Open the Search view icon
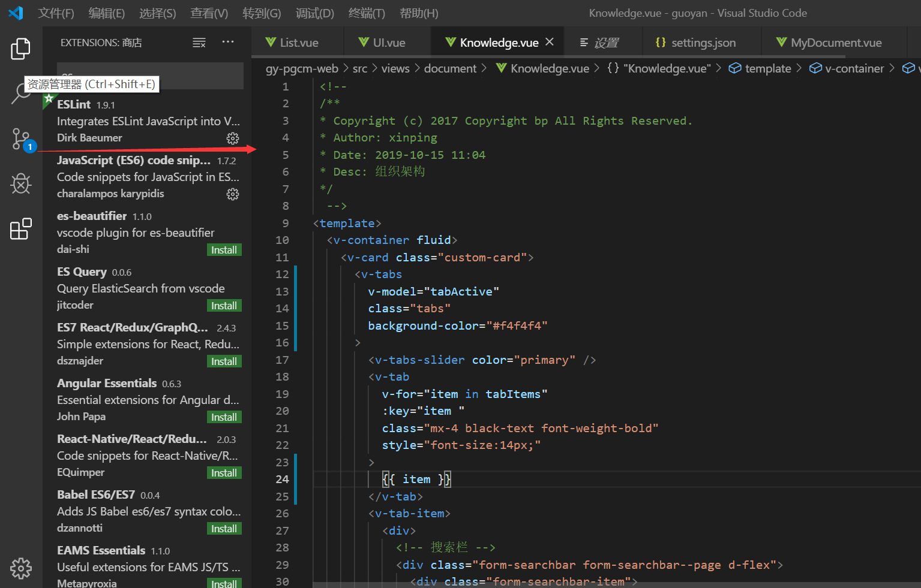Screen dimensions: 921x588 tap(21, 94)
